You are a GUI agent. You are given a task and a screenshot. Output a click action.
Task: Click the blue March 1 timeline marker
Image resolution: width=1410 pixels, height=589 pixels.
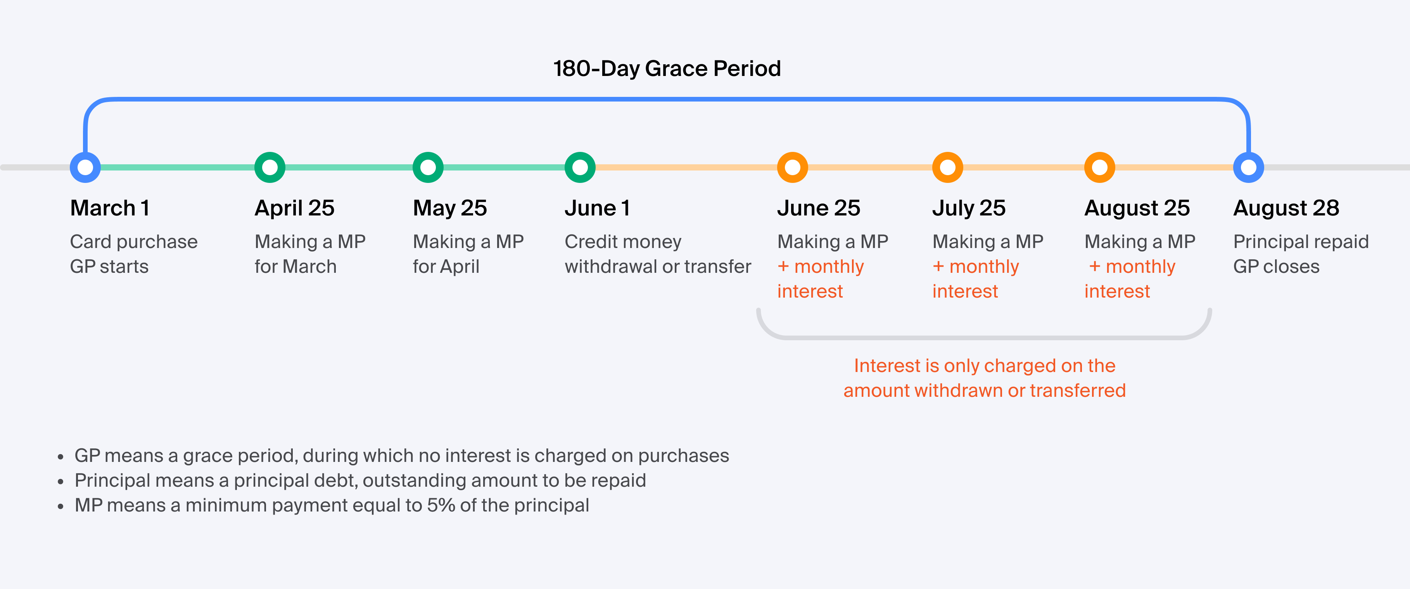coord(85,167)
